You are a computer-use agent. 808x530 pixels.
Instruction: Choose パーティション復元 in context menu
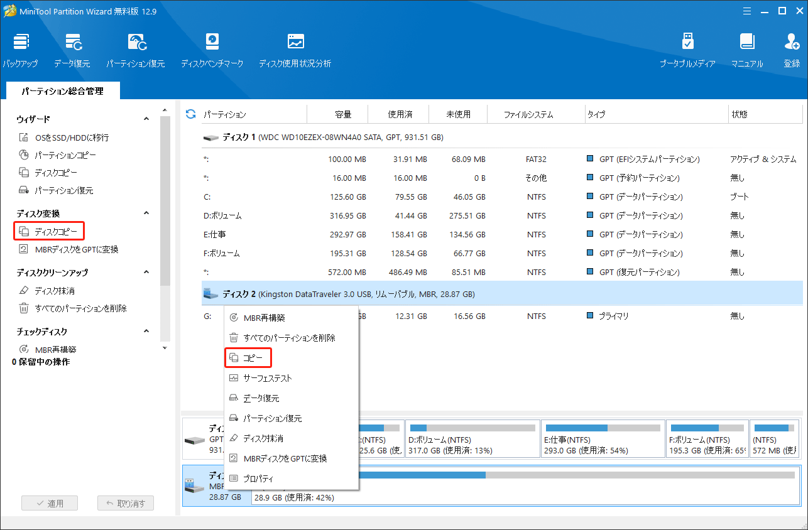point(292,418)
